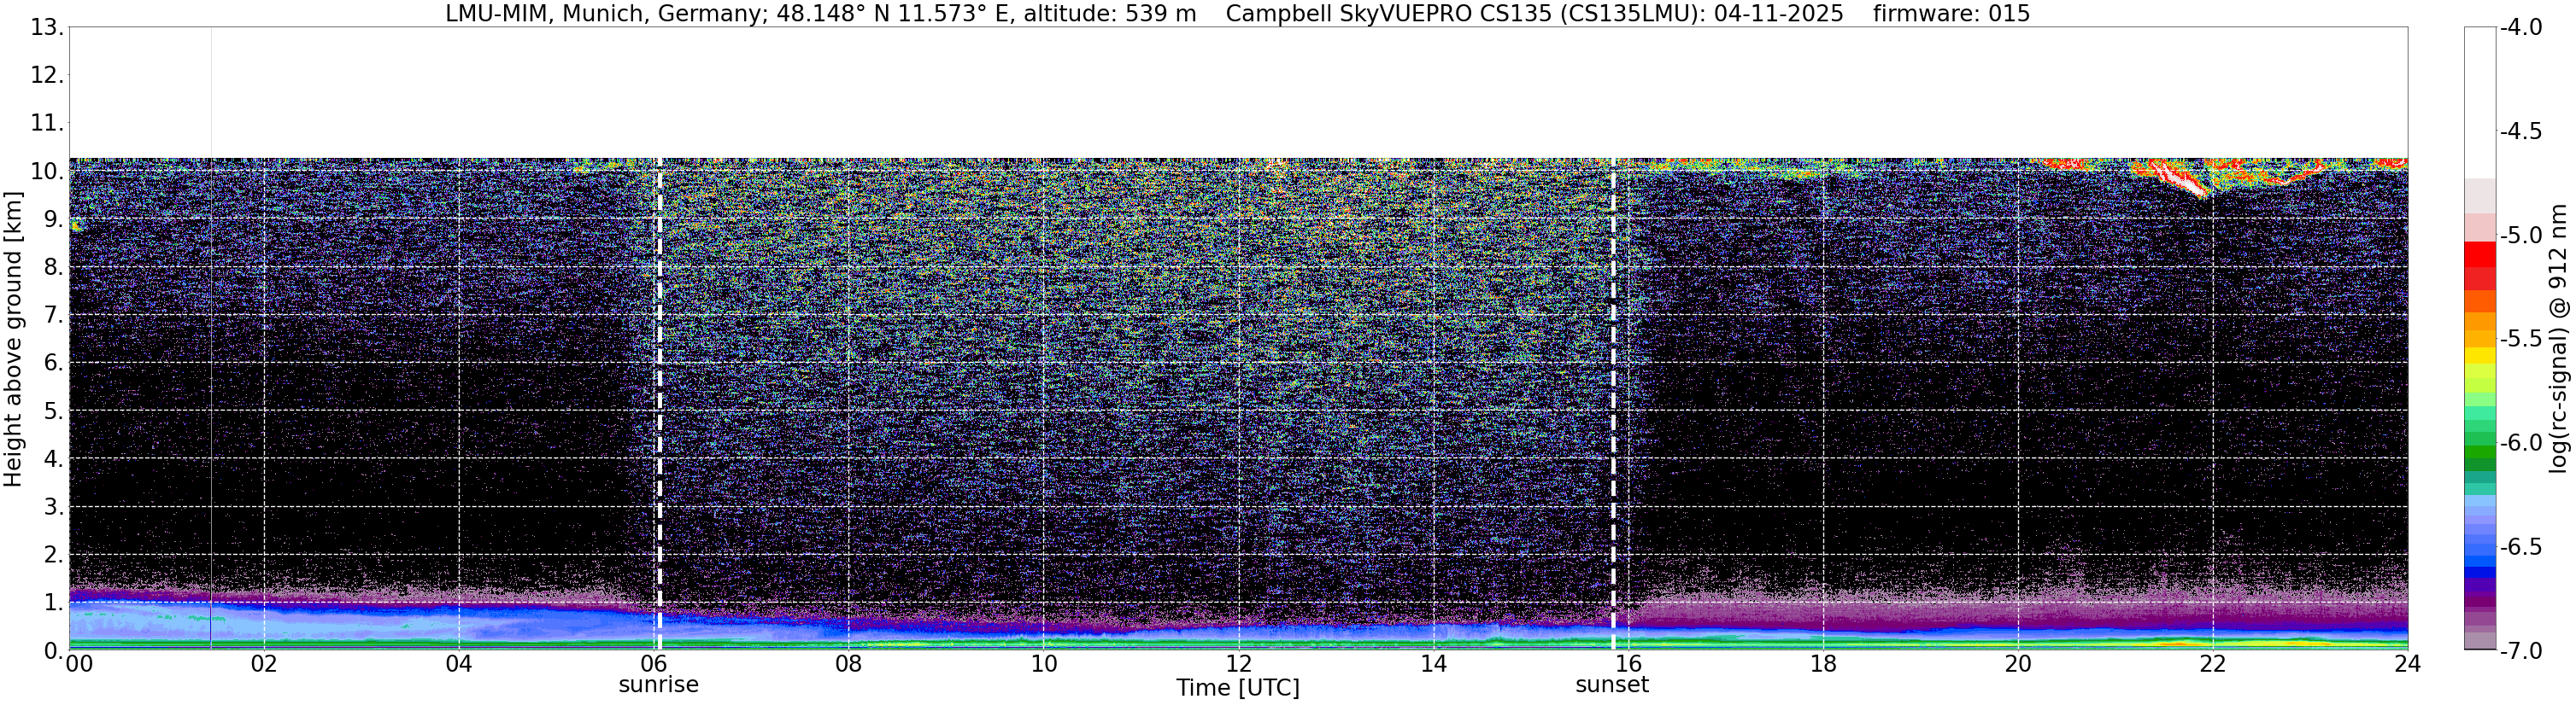Click the x-axis tick label '00'
Screen dimensions: 2576x705
pos(79,664)
